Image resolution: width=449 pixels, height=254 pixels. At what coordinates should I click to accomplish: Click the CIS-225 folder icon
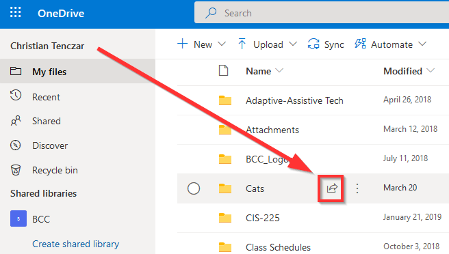coord(225,218)
